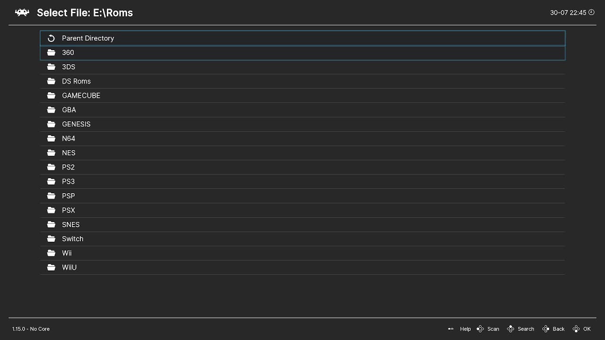Click the folder icon beside PSP
Viewport: 605px width, 340px height.
(x=51, y=195)
